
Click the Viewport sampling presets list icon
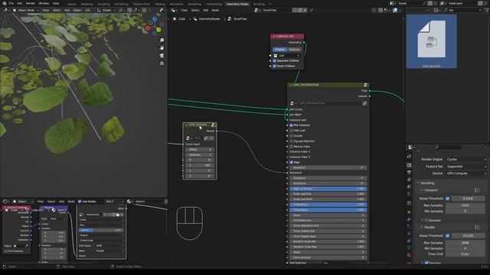pos(477,190)
